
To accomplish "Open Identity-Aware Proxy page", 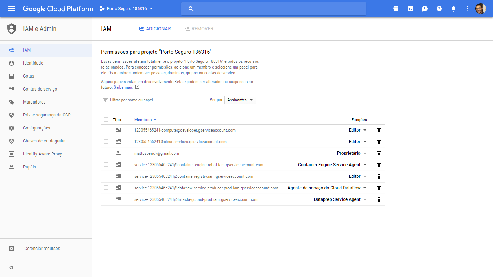I will 46,154.
